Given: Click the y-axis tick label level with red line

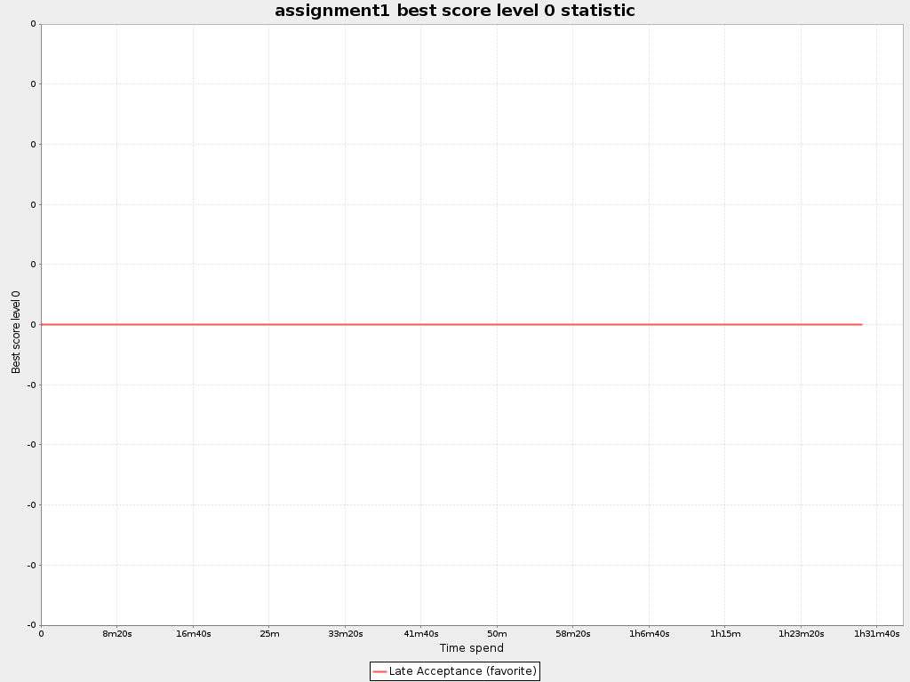Looking at the screenshot, I should click(x=33, y=325).
